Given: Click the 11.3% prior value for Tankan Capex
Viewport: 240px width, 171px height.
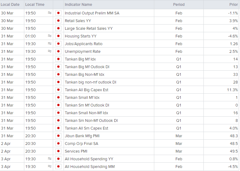Looking at the screenshot, I should 232,90.
